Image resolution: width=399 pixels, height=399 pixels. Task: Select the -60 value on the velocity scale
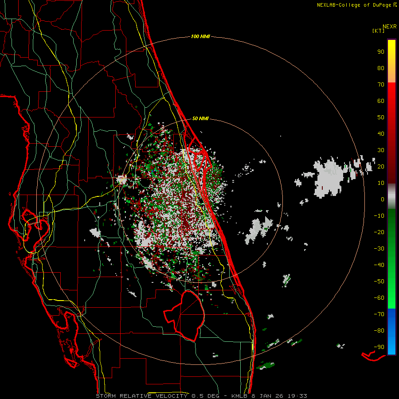[x=379, y=298]
